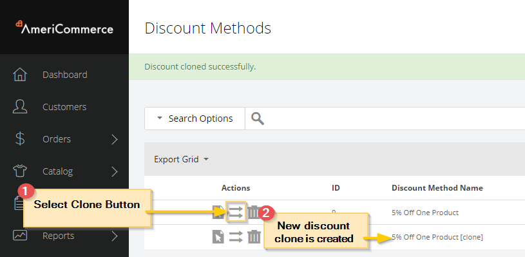Viewport: 525px width, 257px height.
Task: Open Dashboard in the sidebar menu
Action: tap(64, 74)
